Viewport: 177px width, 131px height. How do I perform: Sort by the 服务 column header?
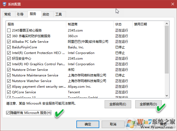36,24
